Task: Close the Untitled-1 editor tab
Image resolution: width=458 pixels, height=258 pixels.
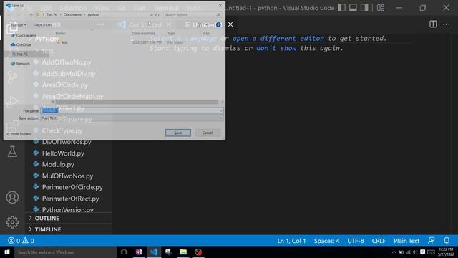Action: pyautogui.click(x=230, y=24)
